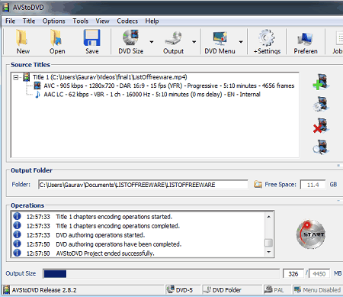Click the output size 326 value field
343x297 pixels.
293,274
